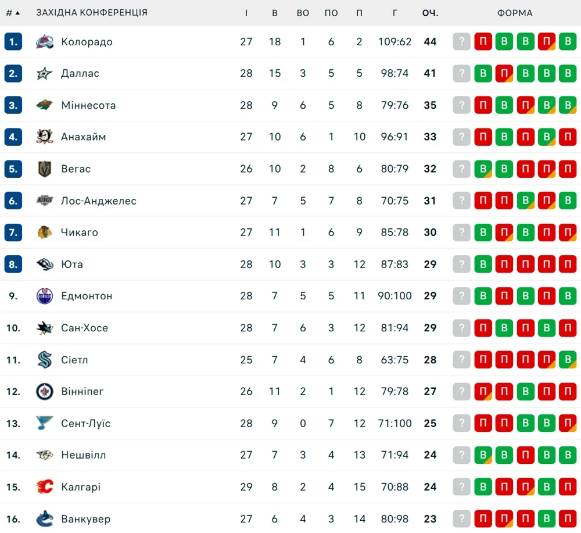The height and width of the screenshot is (533, 581).
Task: Open the Лос-Анджелес team link
Action: tap(99, 201)
